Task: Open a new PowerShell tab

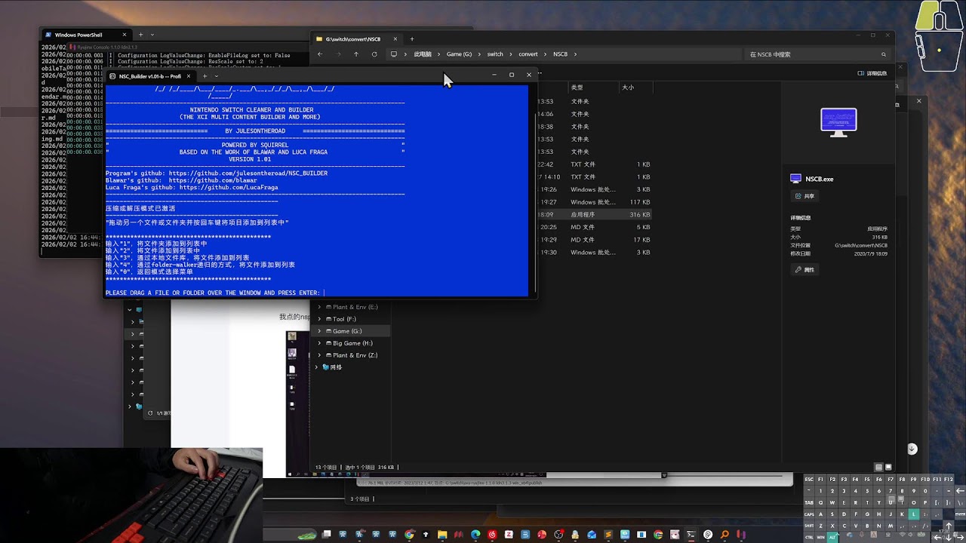Action: point(140,35)
